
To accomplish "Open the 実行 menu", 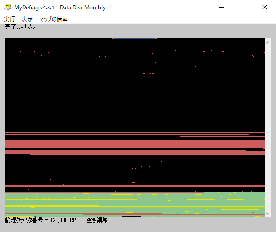I will pyautogui.click(x=9, y=19).
